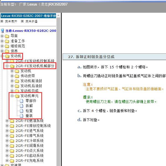Collapse the 发动机单元 node
The width and height of the screenshot is (166, 166).
click(12, 96)
